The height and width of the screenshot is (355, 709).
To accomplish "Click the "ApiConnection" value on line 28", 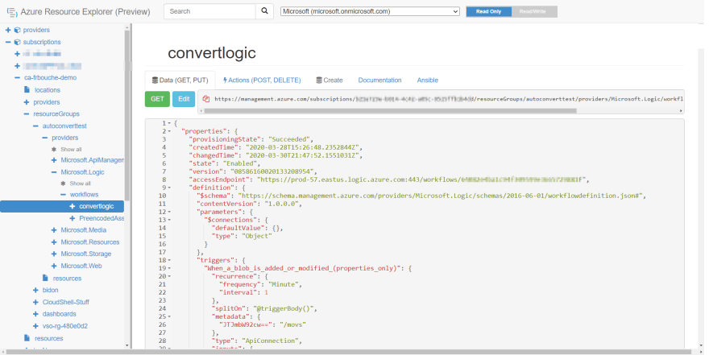I will [x=272, y=341].
